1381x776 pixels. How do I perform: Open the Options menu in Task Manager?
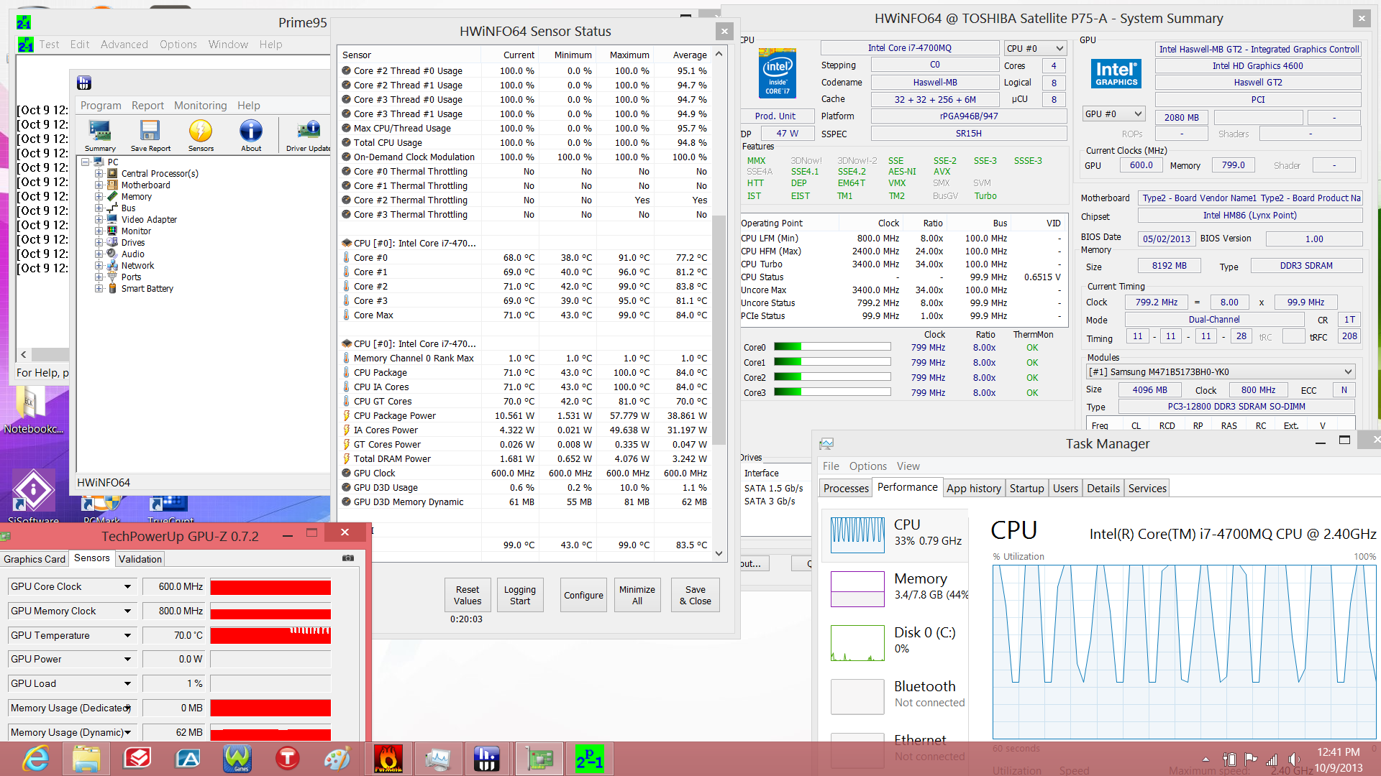[867, 466]
